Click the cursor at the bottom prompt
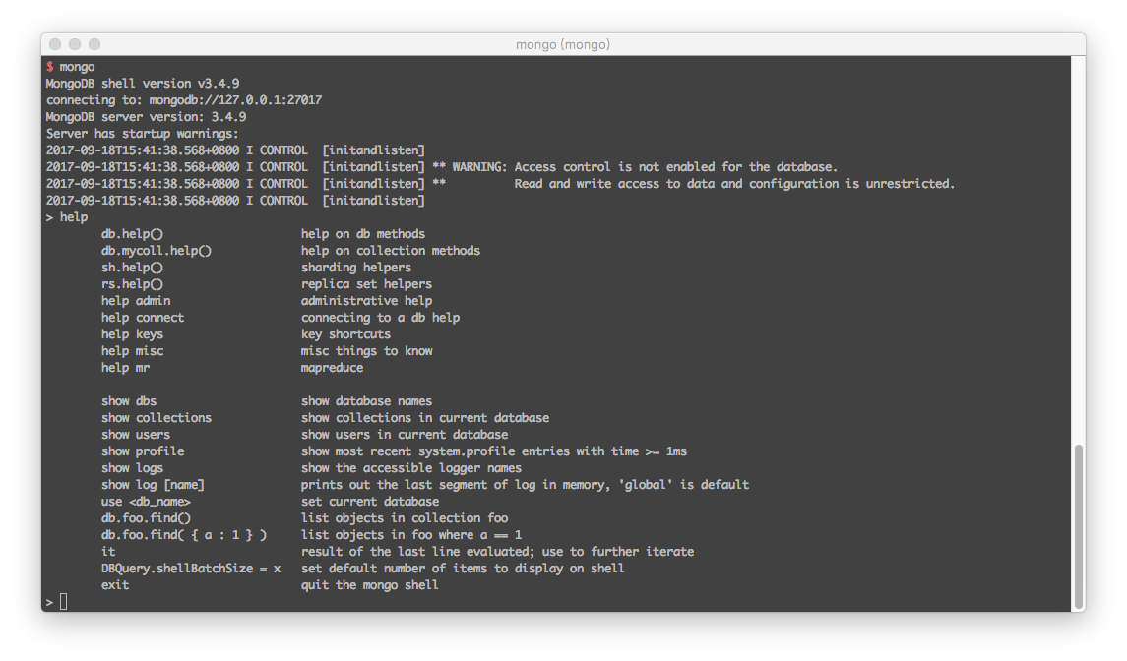1127x661 pixels. point(63,601)
